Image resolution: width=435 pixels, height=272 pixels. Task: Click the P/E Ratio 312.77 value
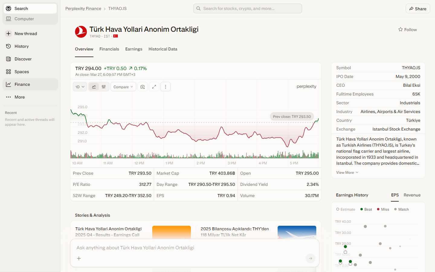click(x=145, y=184)
